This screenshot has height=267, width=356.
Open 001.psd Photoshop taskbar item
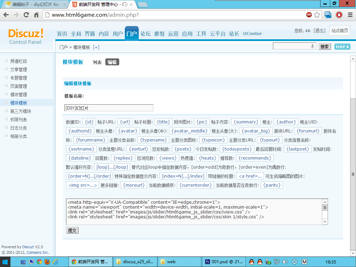(x=224, y=262)
